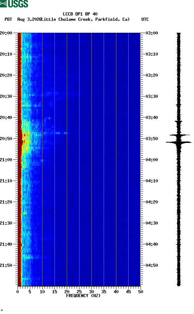This screenshot has width=194, height=314.
Task: Click the 40 Hz frequency tick label
Action: (116, 292)
